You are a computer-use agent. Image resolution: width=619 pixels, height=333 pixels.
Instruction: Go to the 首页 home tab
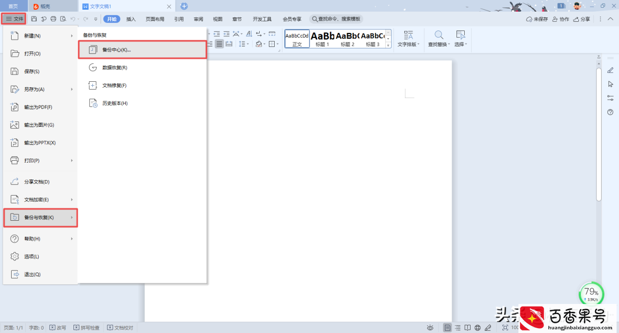point(14,6)
